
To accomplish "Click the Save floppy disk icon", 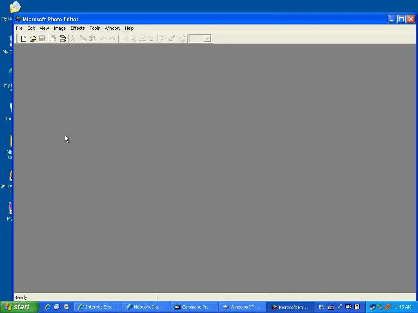I will tap(42, 39).
